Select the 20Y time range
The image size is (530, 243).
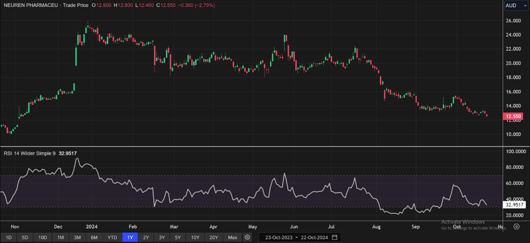coord(214,237)
